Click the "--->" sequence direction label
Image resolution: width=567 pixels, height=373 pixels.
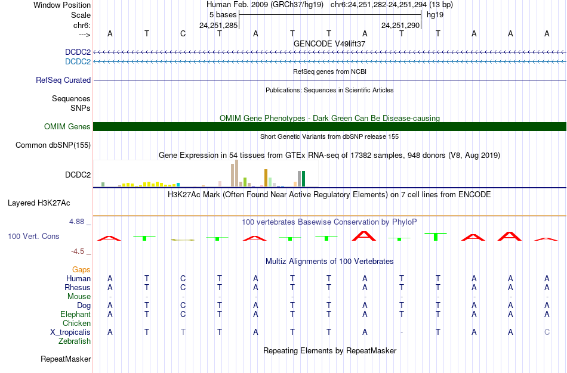[x=84, y=35]
